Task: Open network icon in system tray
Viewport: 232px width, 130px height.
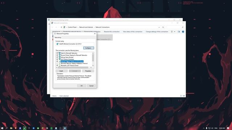Action: (x=210, y=128)
